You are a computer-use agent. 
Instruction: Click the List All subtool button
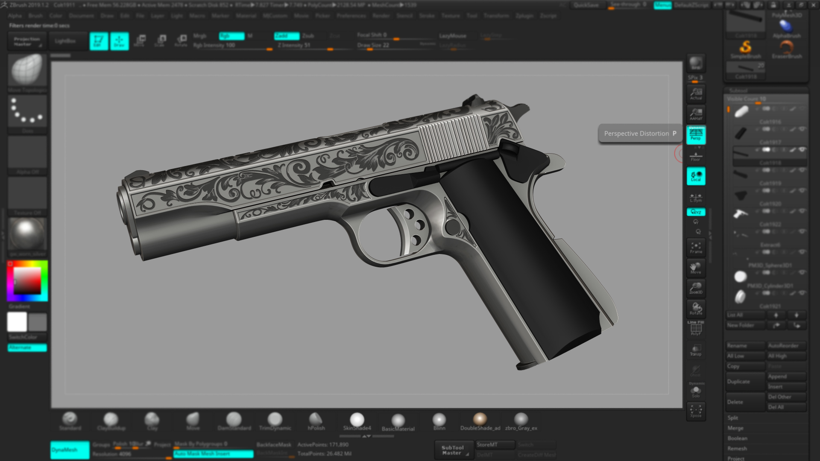[745, 315]
